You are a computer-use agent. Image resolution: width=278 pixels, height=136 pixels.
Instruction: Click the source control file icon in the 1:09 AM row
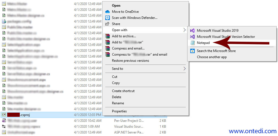point(4,127)
